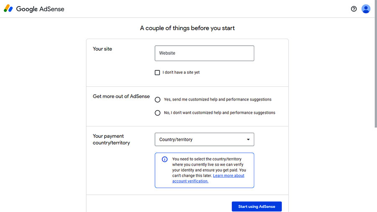Open Learn more about account verification link

tap(208, 178)
